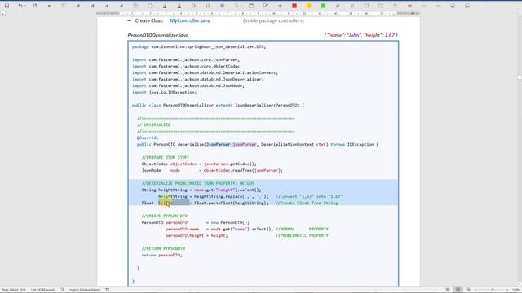Click the proofing icon in the status bar

tap(62, 290)
